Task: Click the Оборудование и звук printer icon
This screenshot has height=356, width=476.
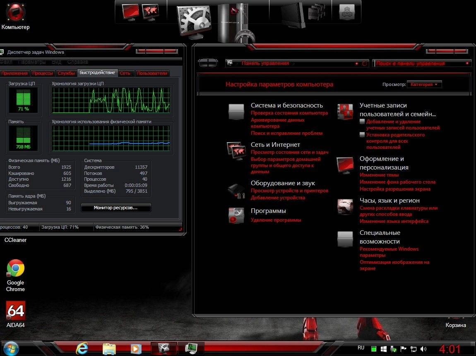Action: click(x=236, y=191)
